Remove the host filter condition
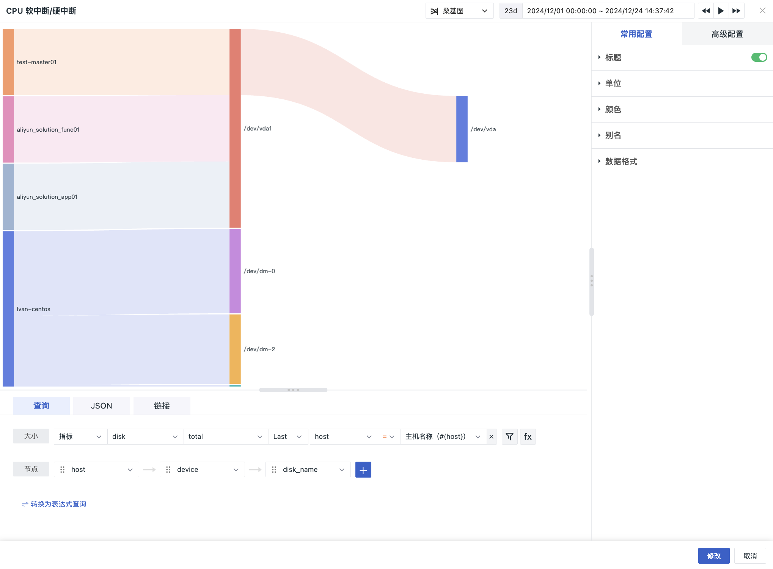Image resolution: width=773 pixels, height=569 pixels. tap(491, 437)
